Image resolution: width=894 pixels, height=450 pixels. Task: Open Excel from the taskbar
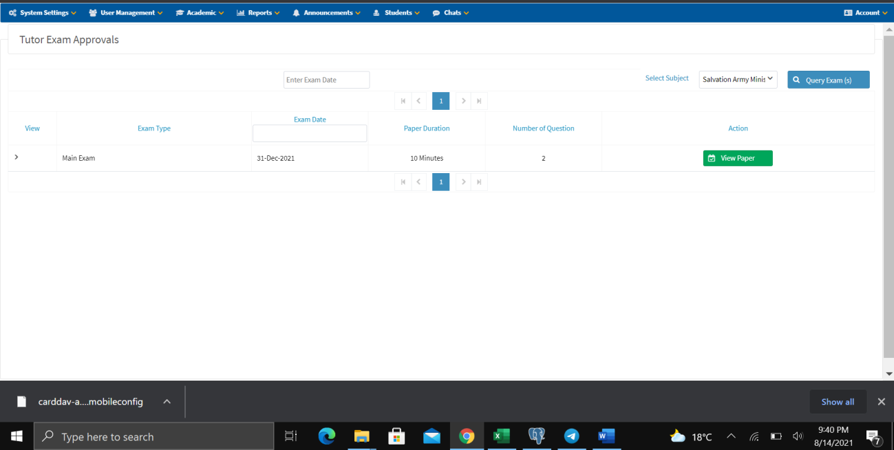[x=501, y=436]
